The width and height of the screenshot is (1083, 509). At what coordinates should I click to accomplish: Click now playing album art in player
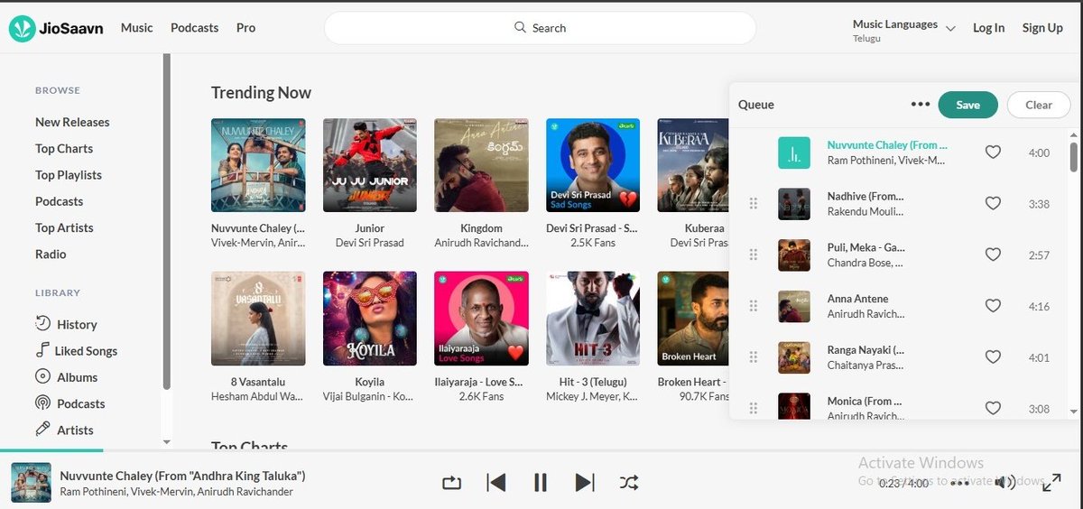click(31, 483)
